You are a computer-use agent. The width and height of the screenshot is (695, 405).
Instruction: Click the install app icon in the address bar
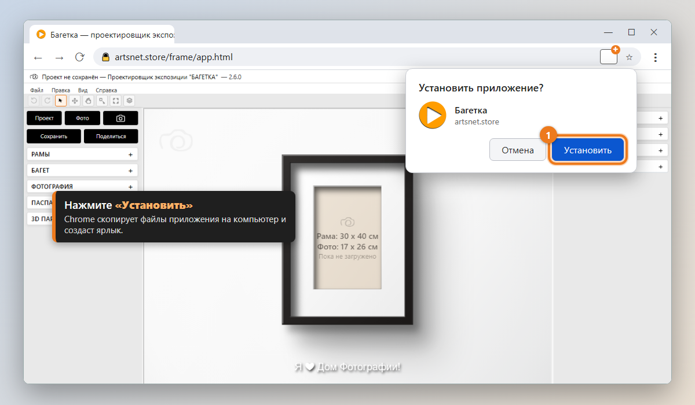pyautogui.click(x=609, y=56)
